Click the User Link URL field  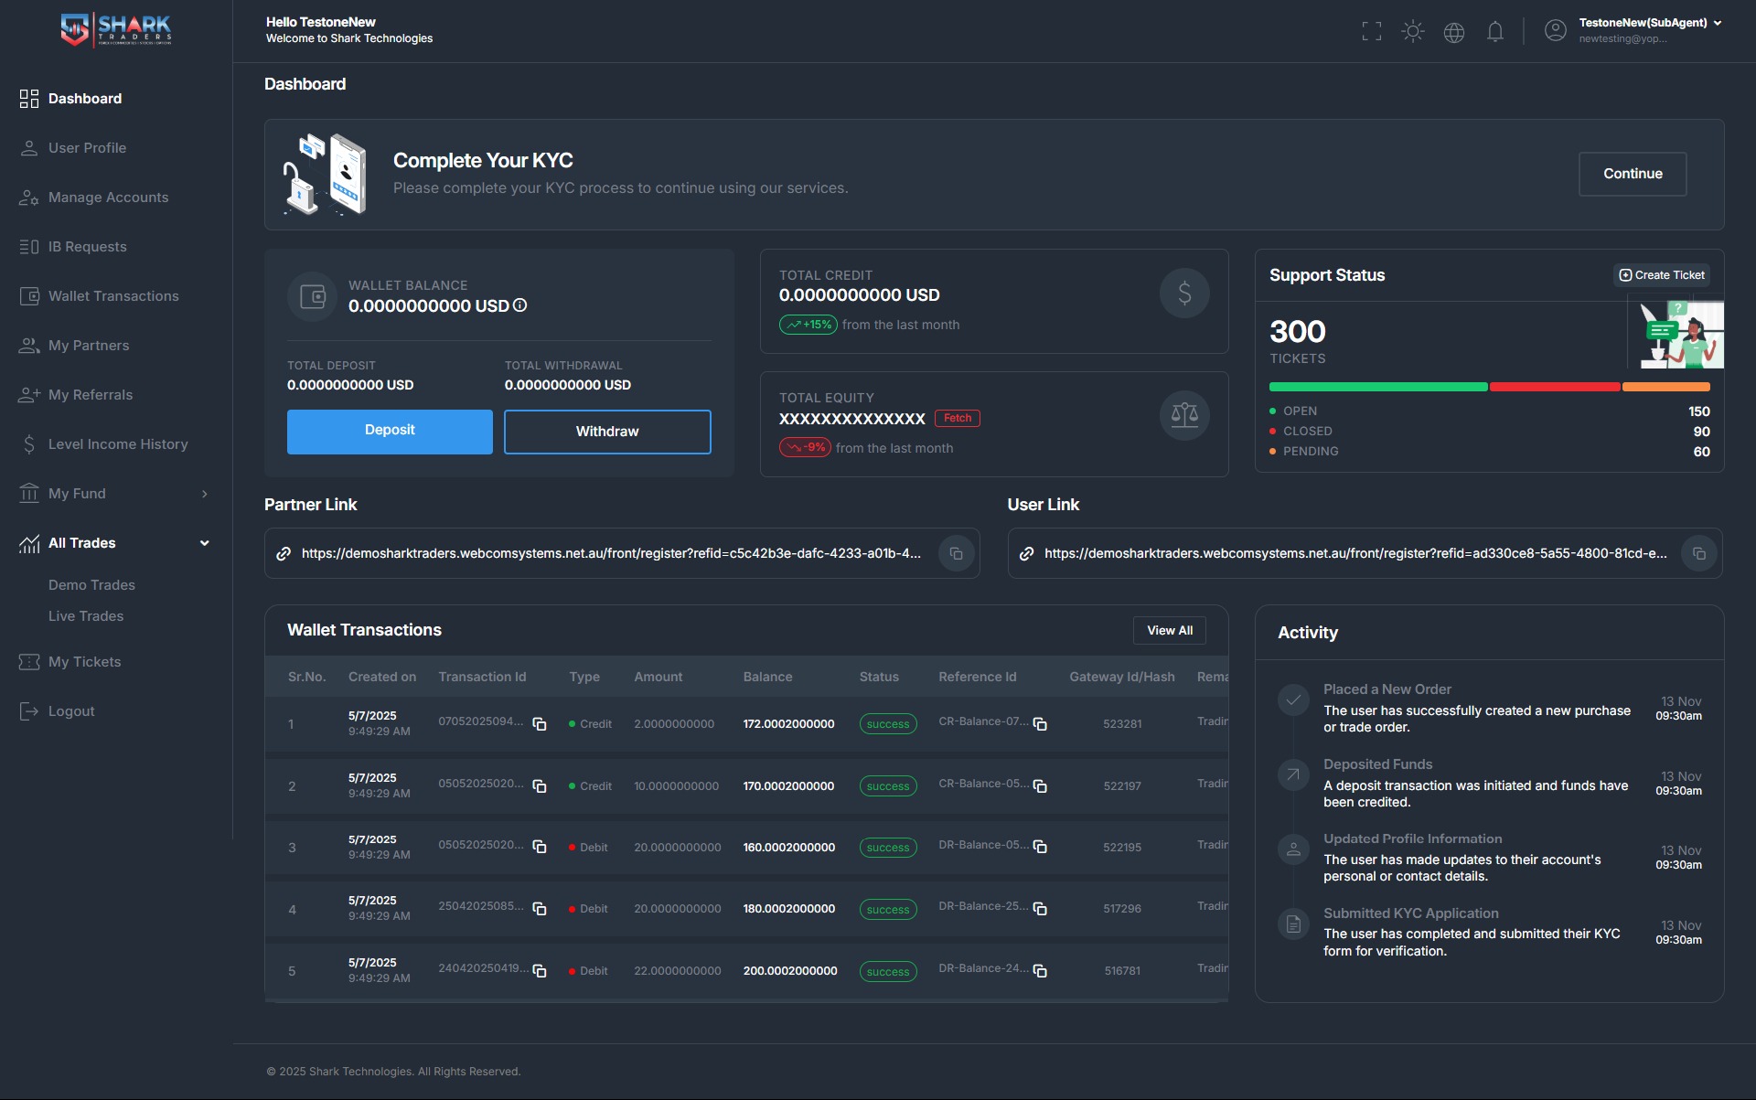click(1365, 553)
